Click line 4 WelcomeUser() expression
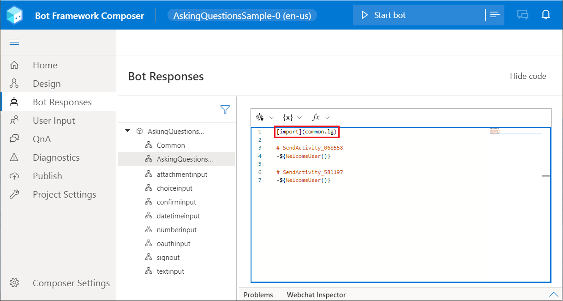Viewport: 563px width, 301px height. click(303, 156)
